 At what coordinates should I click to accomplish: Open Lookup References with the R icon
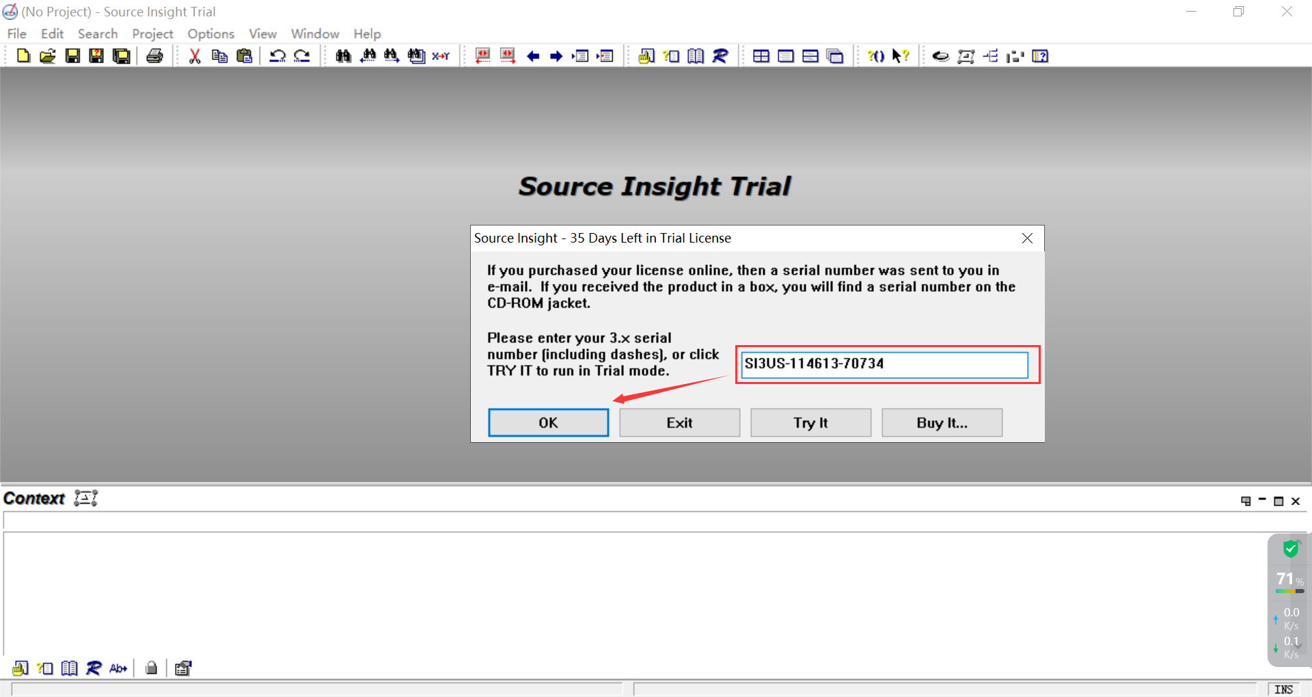pos(720,56)
